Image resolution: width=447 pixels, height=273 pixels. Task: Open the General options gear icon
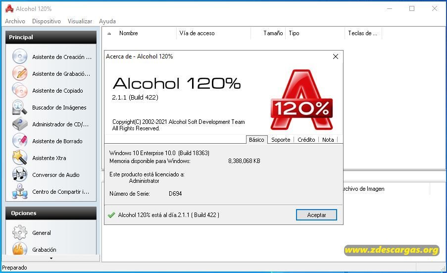(20, 232)
